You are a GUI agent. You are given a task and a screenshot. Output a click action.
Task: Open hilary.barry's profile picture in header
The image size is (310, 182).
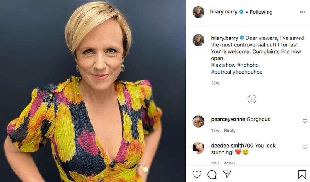tap(198, 12)
